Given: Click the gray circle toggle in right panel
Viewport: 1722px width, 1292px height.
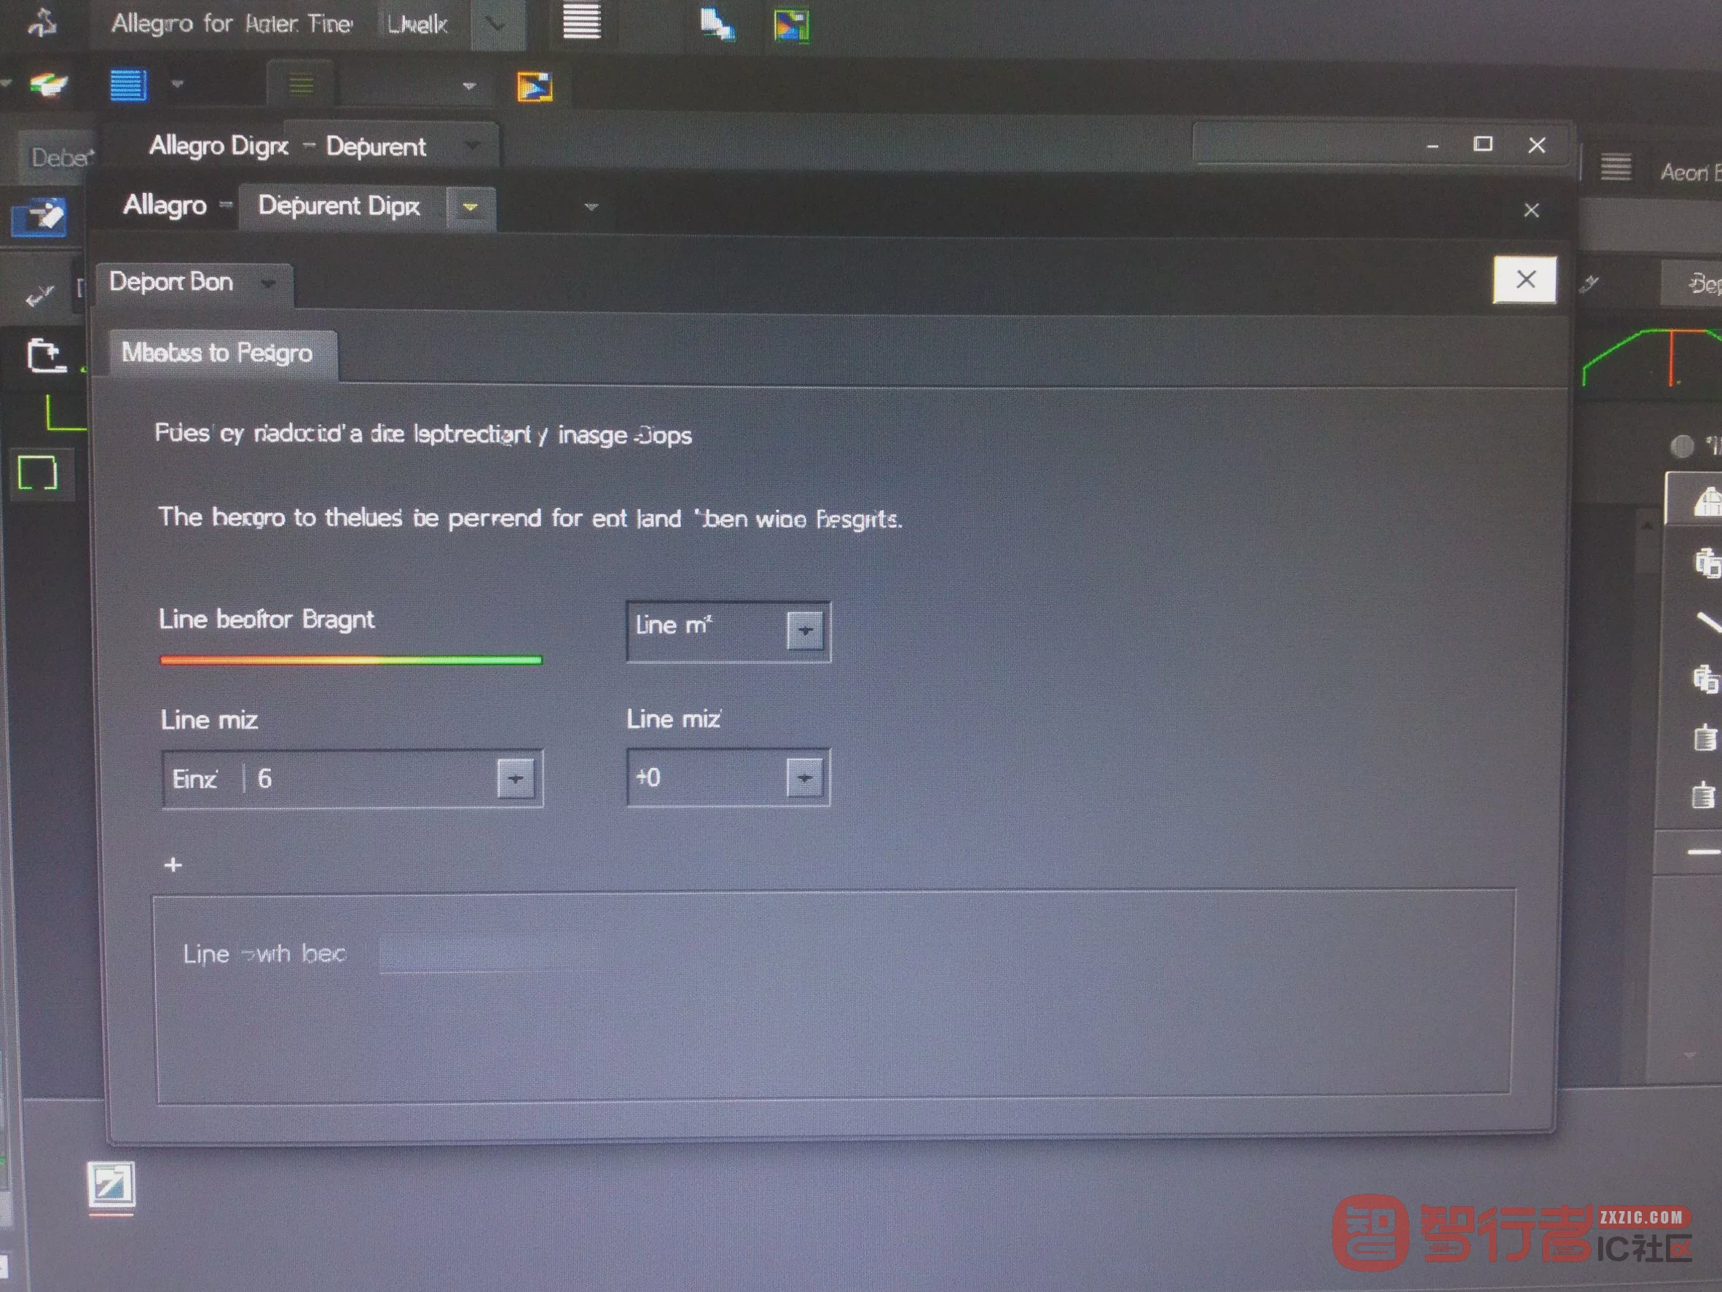Looking at the screenshot, I should (x=1682, y=446).
